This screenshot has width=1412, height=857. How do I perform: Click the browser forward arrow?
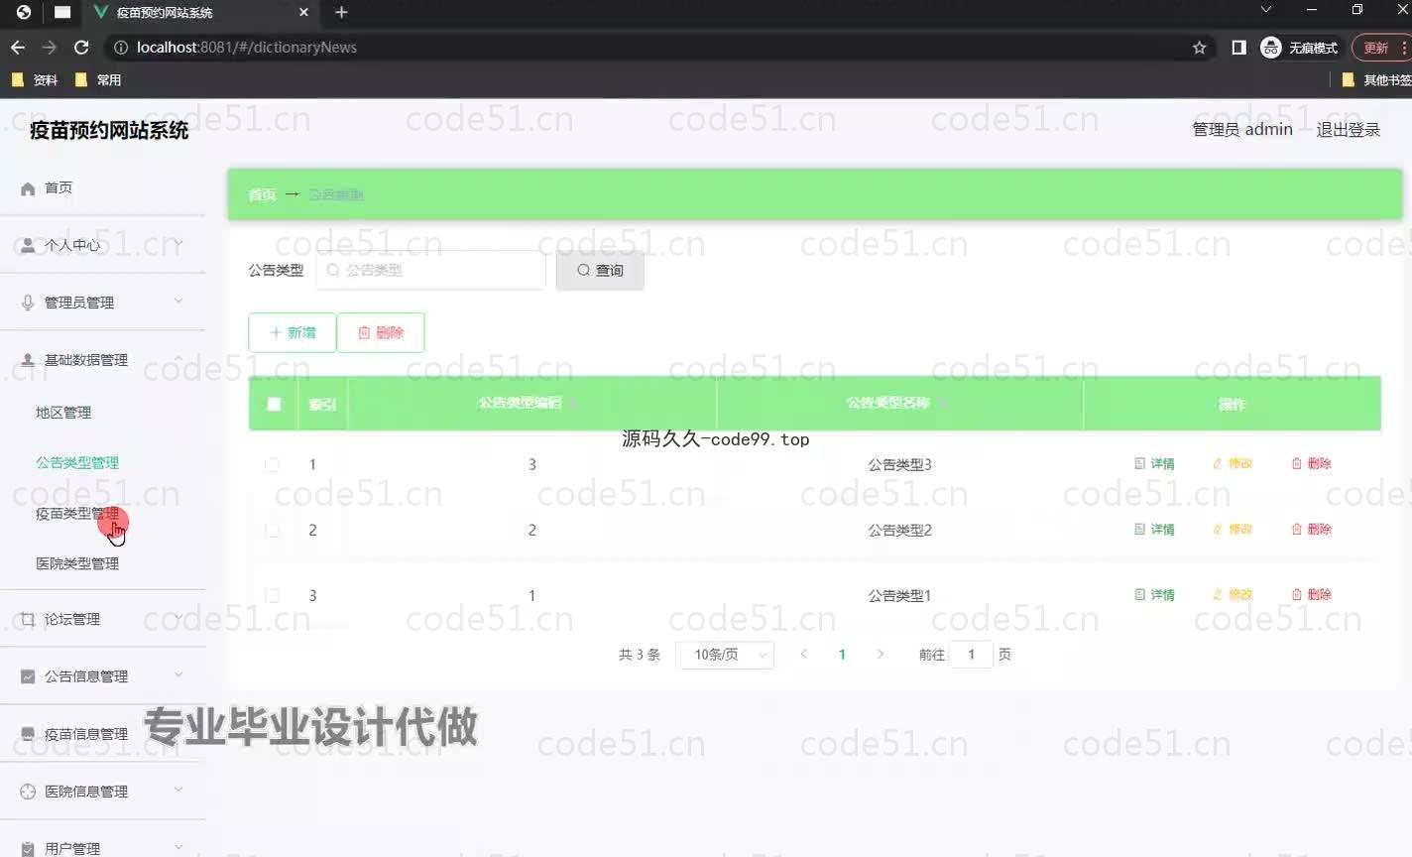(x=50, y=48)
